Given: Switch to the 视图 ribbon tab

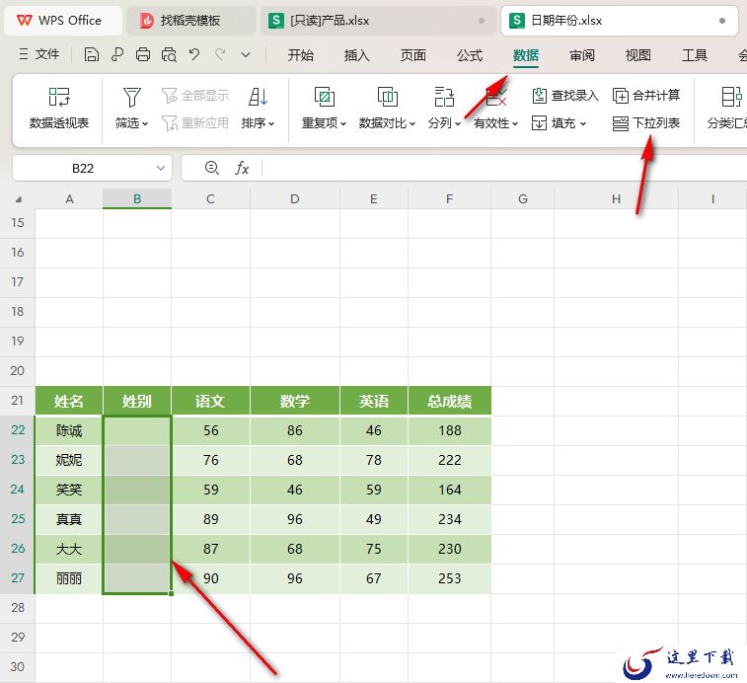Looking at the screenshot, I should [637, 55].
